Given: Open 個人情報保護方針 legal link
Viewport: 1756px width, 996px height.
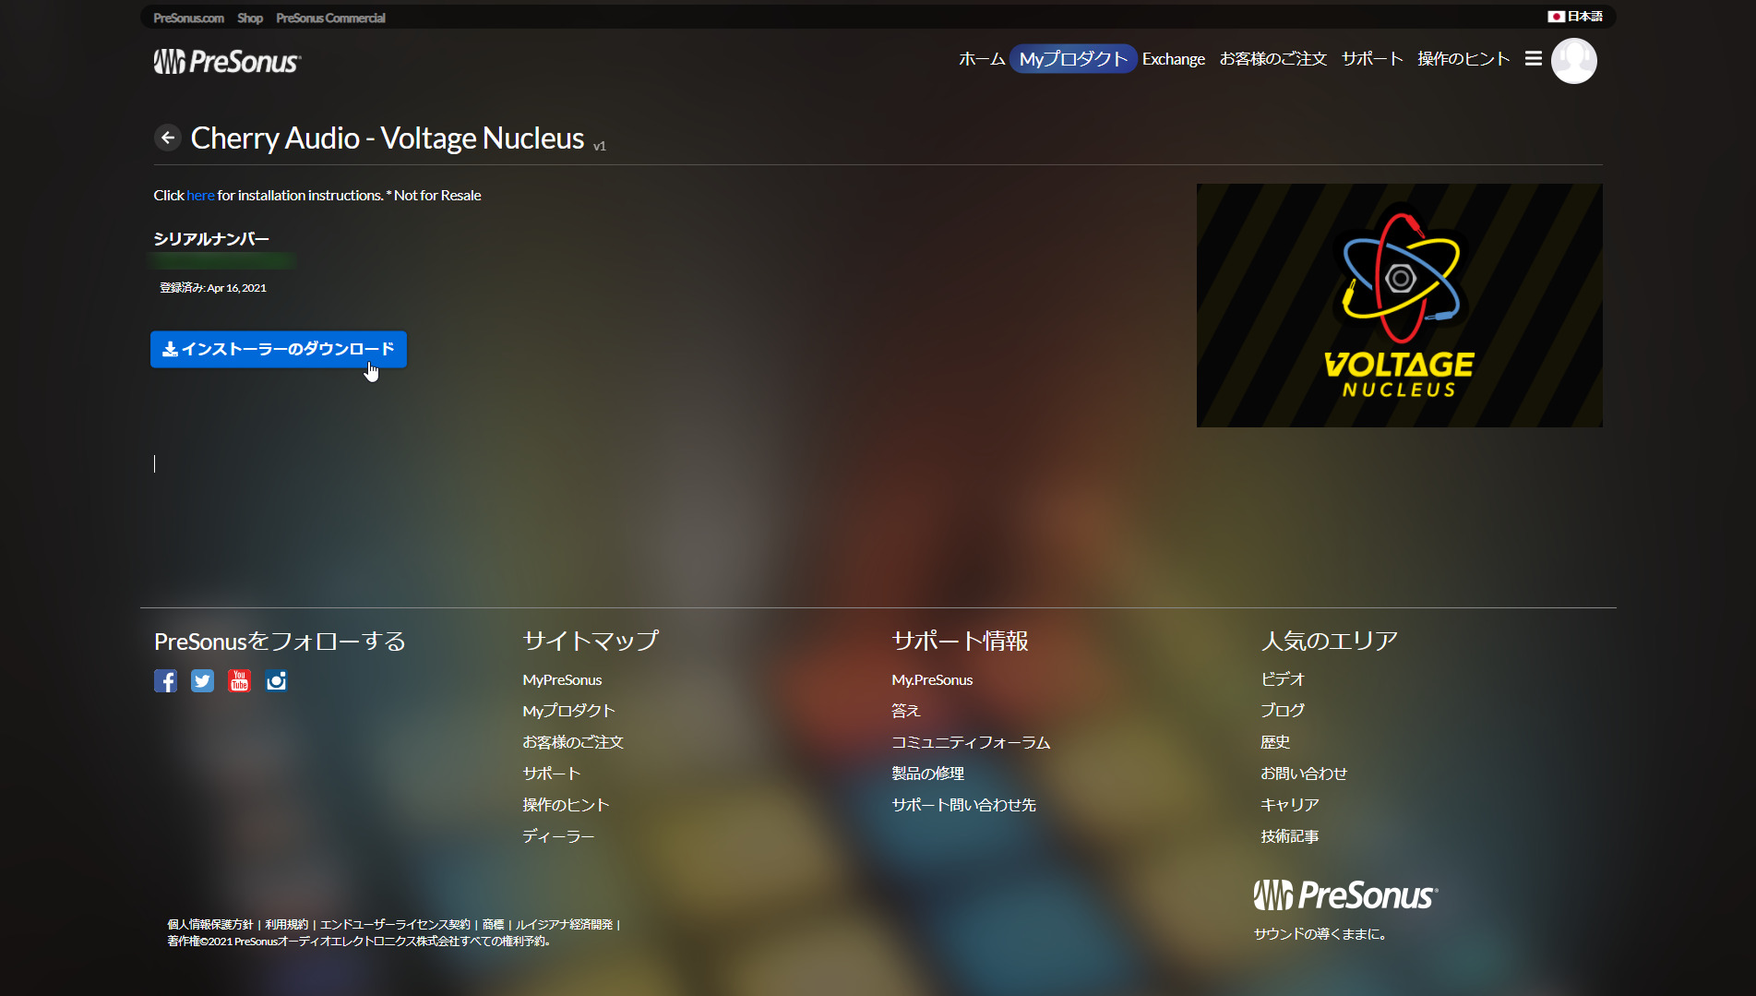Looking at the screenshot, I should coord(209,924).
